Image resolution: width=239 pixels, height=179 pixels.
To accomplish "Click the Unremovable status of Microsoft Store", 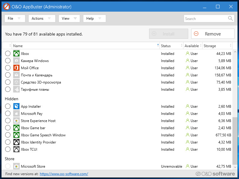I will tap(171, 166).
